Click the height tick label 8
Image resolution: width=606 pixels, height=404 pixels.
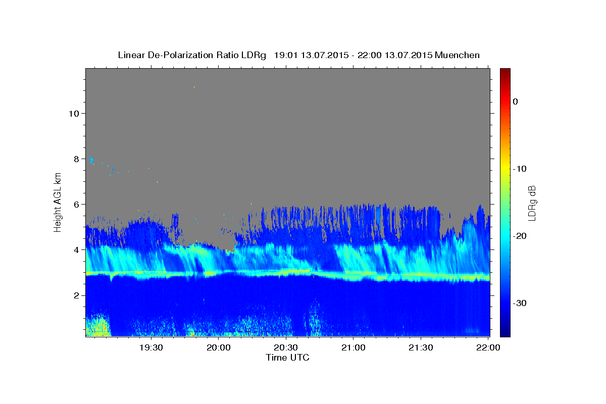[x=75, y=159]
